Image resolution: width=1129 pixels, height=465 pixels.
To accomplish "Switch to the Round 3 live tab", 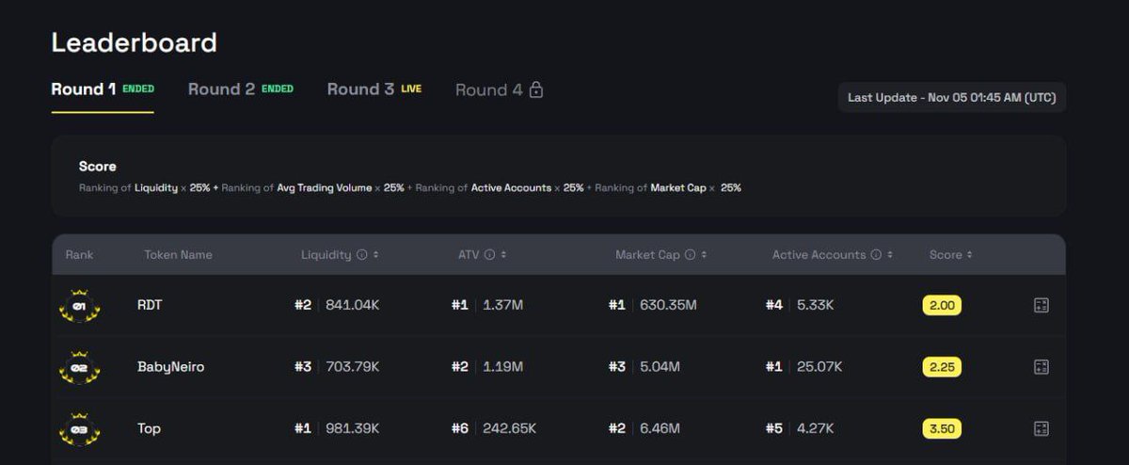I will coord(374,89).
